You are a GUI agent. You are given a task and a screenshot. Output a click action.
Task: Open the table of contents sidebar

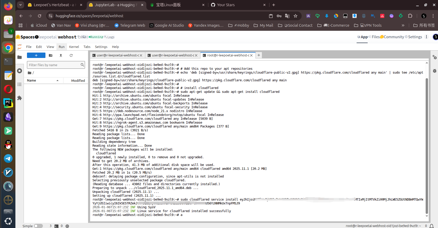click(x=20, y=84)
